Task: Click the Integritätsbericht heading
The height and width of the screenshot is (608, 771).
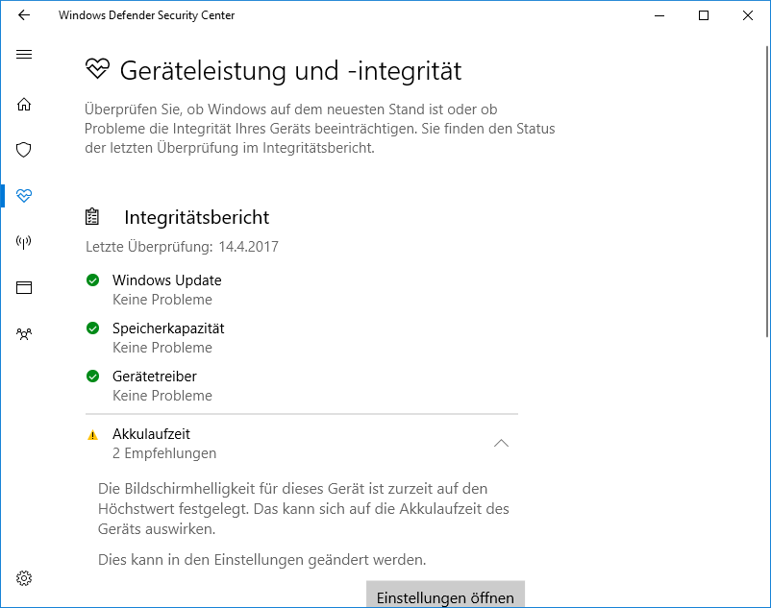Action: click(197, 217)
